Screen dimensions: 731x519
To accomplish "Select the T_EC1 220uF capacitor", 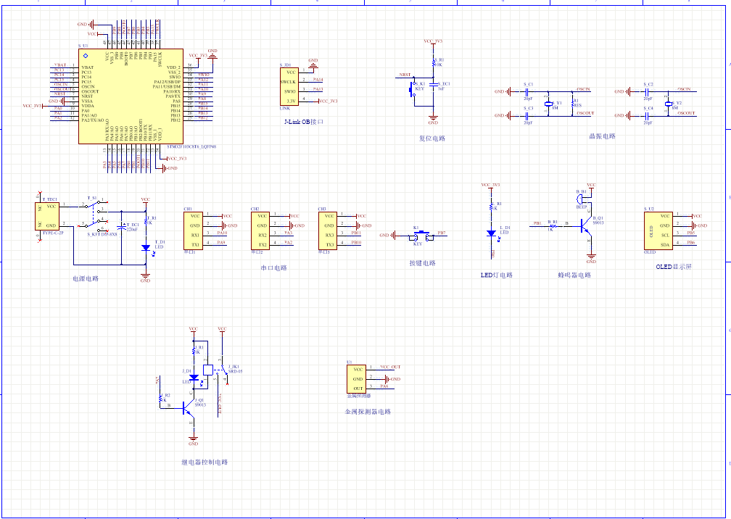I will point(123,226).
